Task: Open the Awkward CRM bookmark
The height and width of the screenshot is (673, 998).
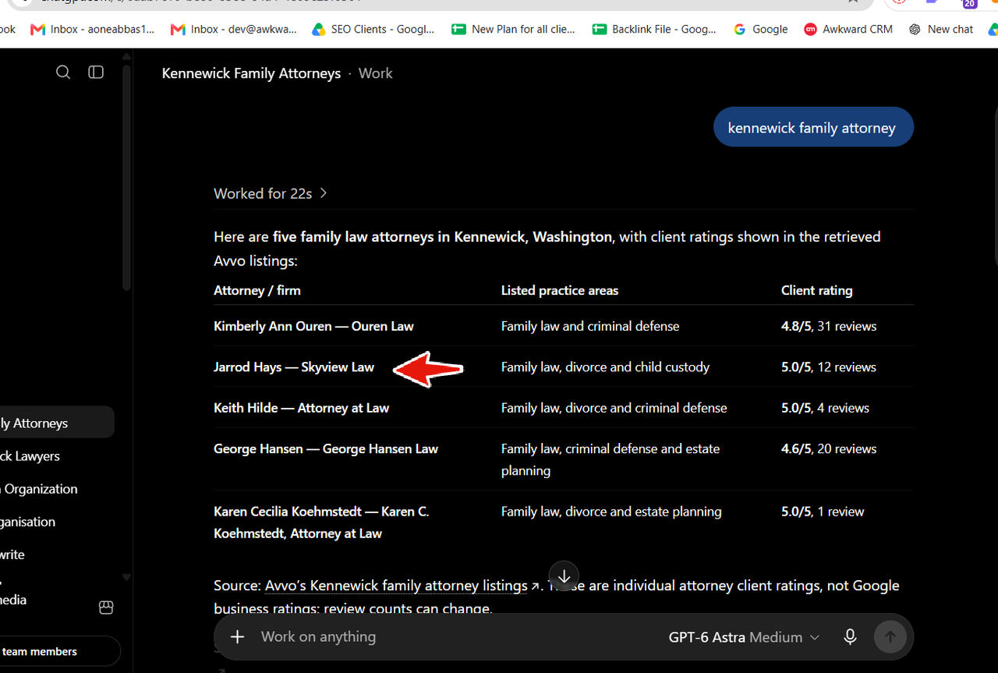Action: (x=848, y=30)
